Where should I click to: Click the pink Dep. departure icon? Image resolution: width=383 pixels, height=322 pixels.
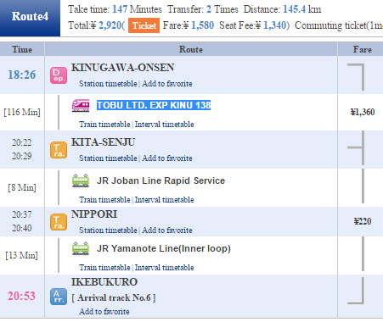point(59,75)
